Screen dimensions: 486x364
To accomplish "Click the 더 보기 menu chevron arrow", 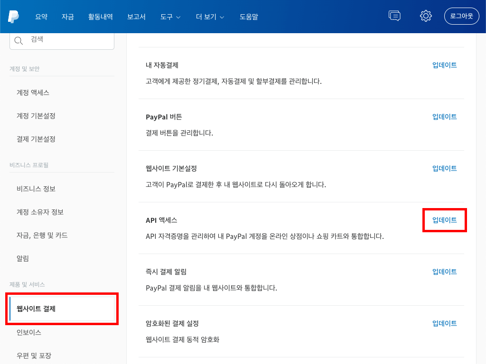I will click(x=222, y=18).
